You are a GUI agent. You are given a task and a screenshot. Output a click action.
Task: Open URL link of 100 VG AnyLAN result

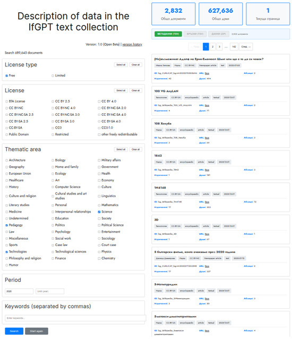click(207, 106)
